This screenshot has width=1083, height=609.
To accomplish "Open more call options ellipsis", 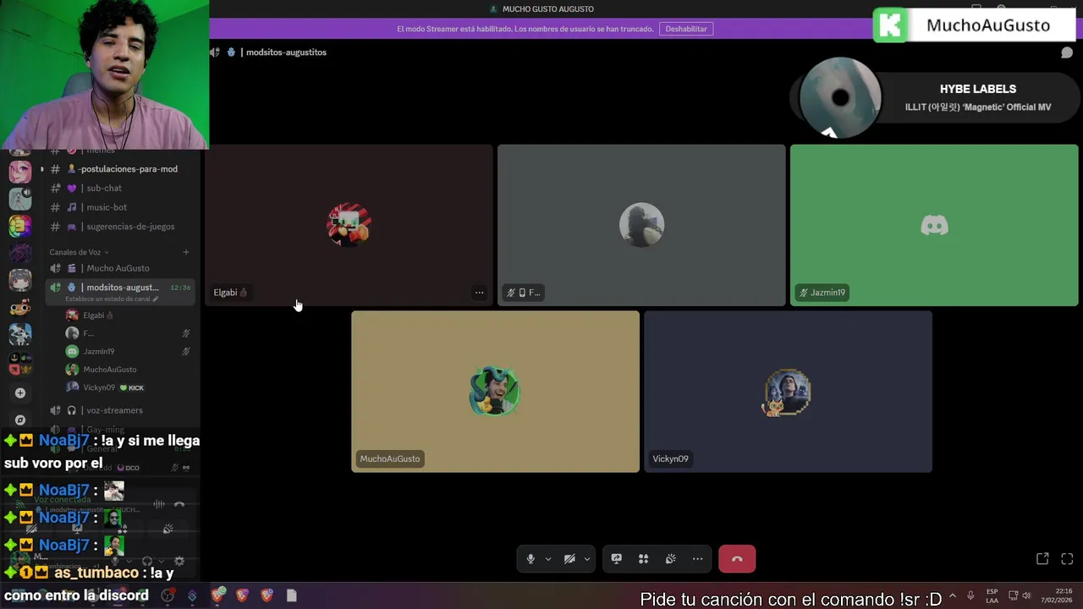I will coord(697,559).
